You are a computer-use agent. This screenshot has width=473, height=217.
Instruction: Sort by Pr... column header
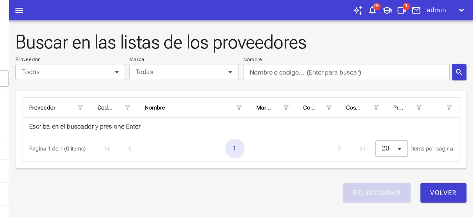click(398, 108)
